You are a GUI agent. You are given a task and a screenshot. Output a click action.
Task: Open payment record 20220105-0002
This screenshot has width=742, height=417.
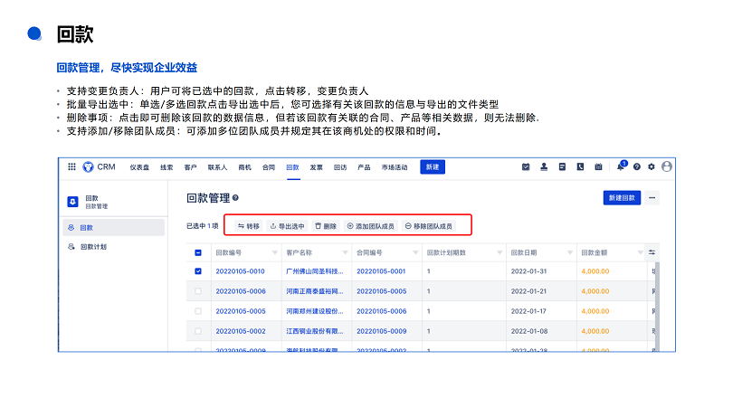241,331
